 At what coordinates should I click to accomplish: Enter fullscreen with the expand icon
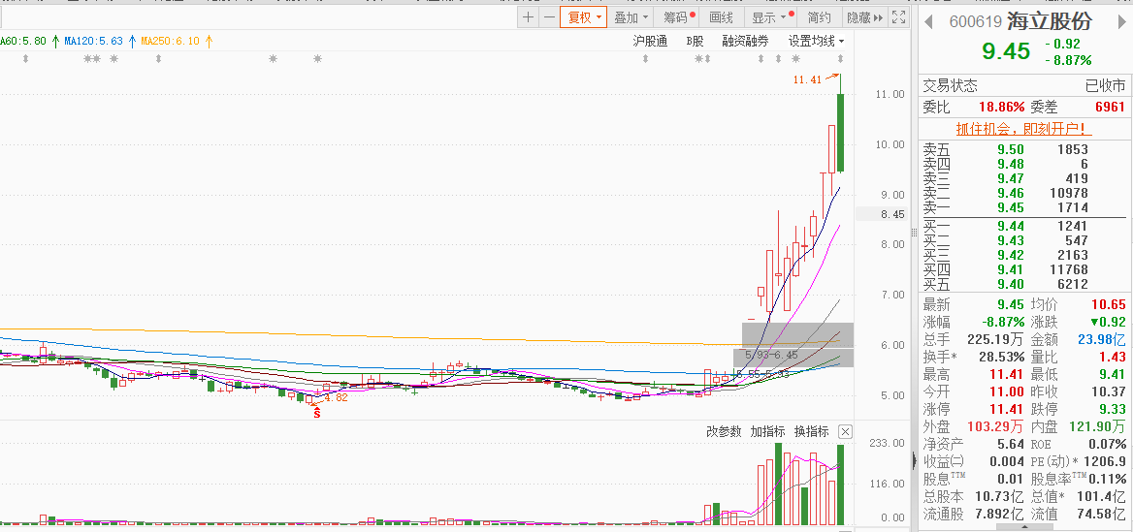pos(899,17)
